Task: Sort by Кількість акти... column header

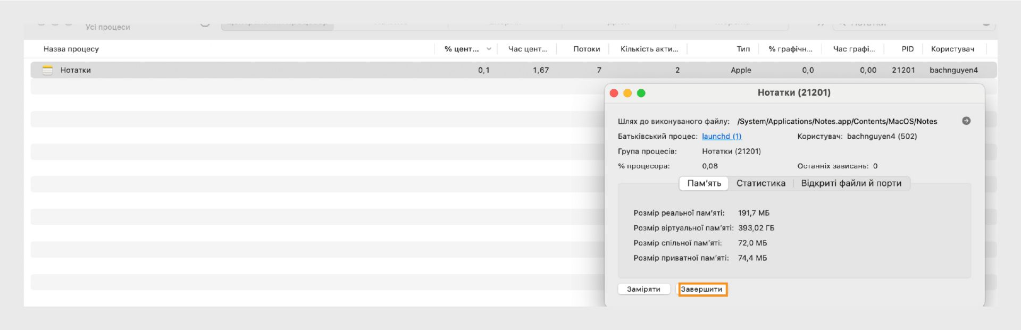Action: point(649,49)
